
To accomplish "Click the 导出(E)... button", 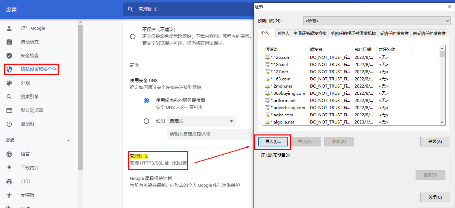I will click(x=306, y=142).
